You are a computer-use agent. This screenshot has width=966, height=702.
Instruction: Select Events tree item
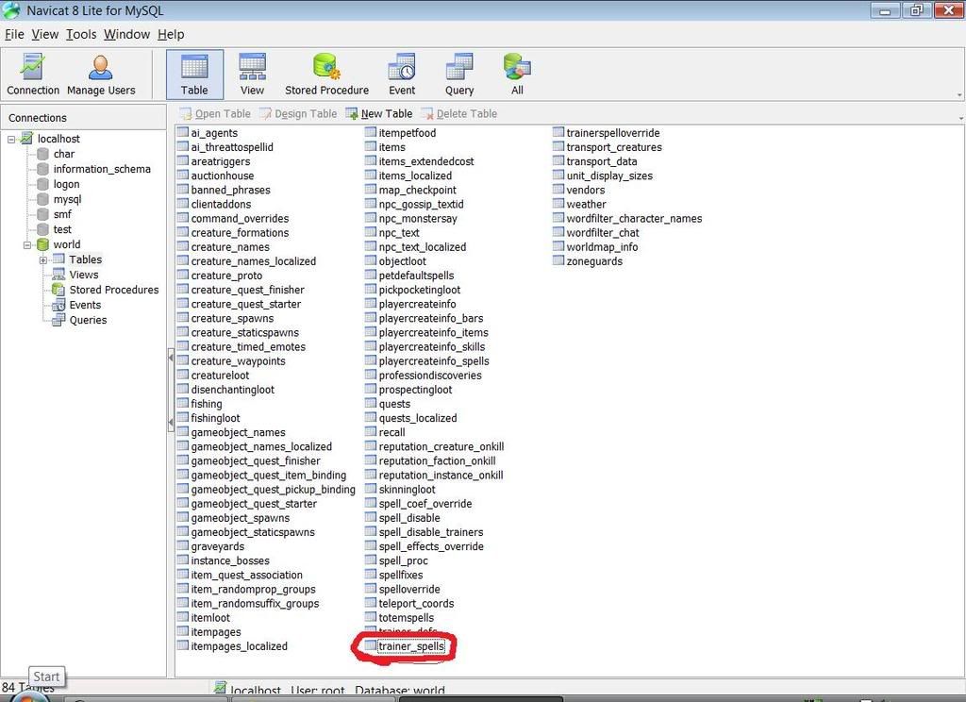click(77, 305)
